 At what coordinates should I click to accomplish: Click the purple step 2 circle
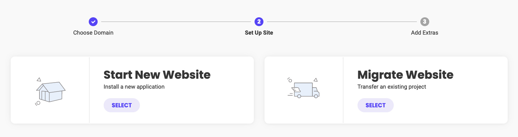pyautogui.click(x=259, y=22)
